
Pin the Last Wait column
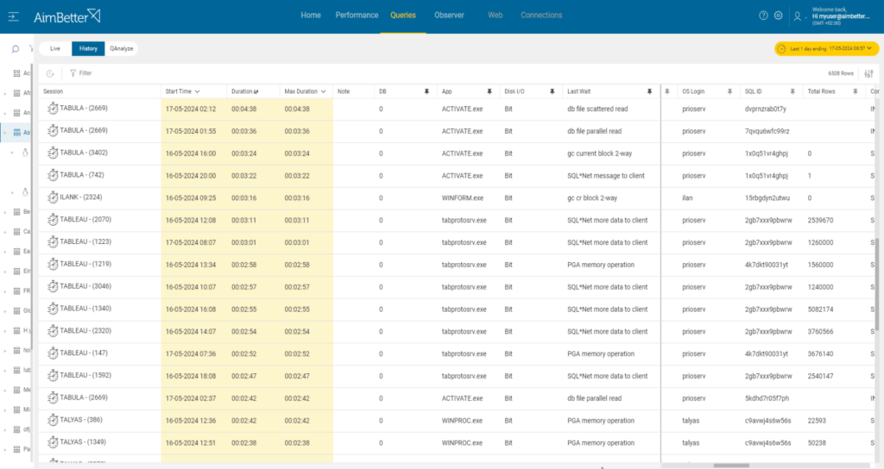tap(649, 91)
